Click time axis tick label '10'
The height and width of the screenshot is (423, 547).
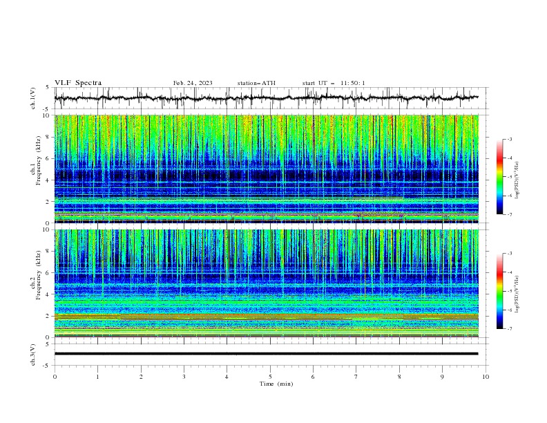(x=486, y=377)
